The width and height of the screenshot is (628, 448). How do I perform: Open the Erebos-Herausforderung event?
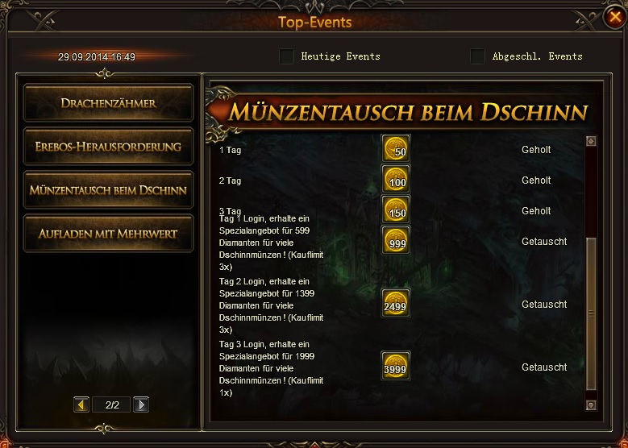point(108,147)
